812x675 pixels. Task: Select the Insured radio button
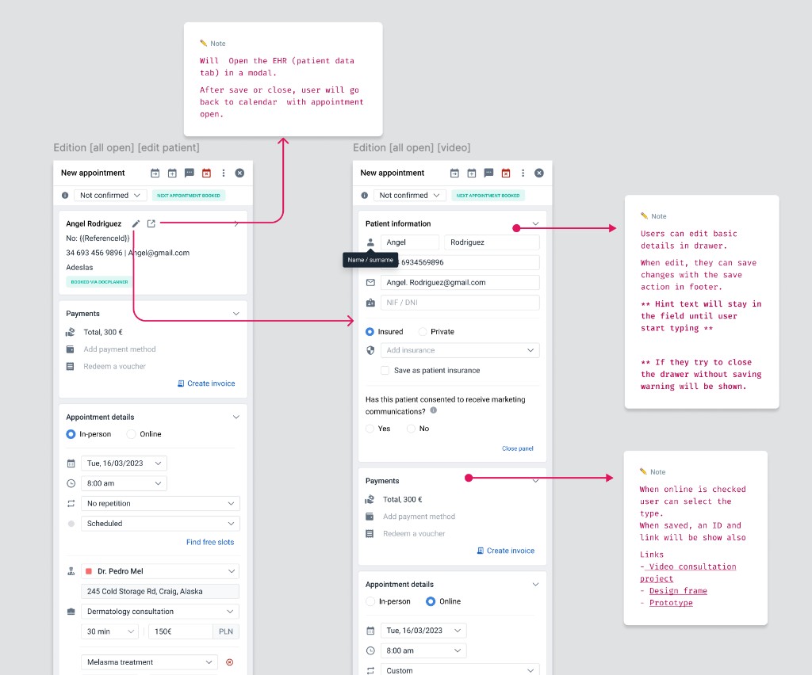(370, 331)
